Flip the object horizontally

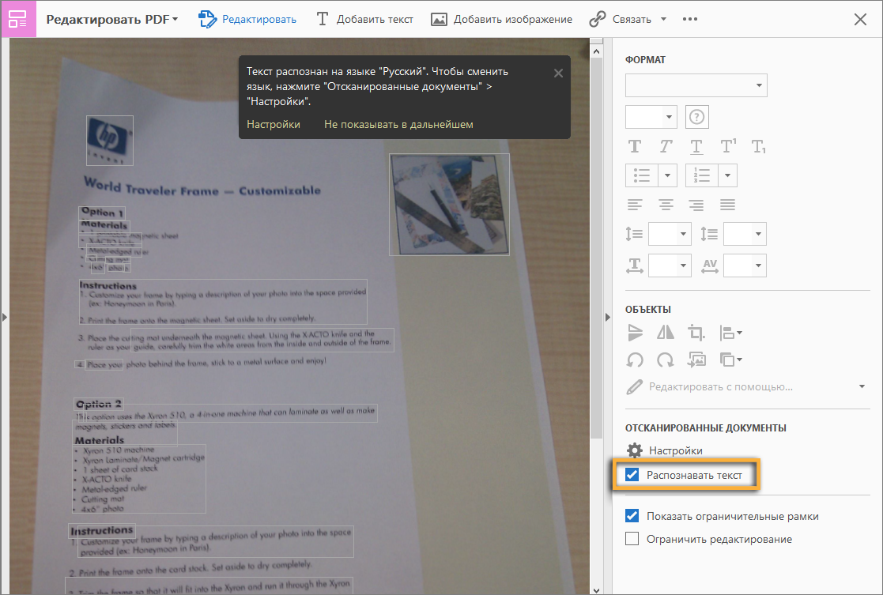[666, 333]
